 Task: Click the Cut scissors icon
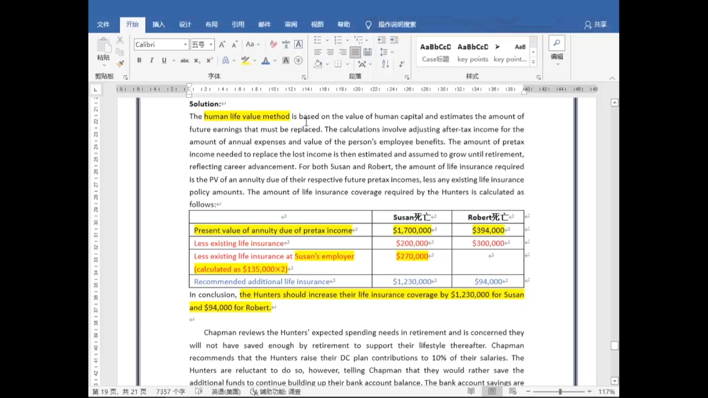click(x=120, y=41)
